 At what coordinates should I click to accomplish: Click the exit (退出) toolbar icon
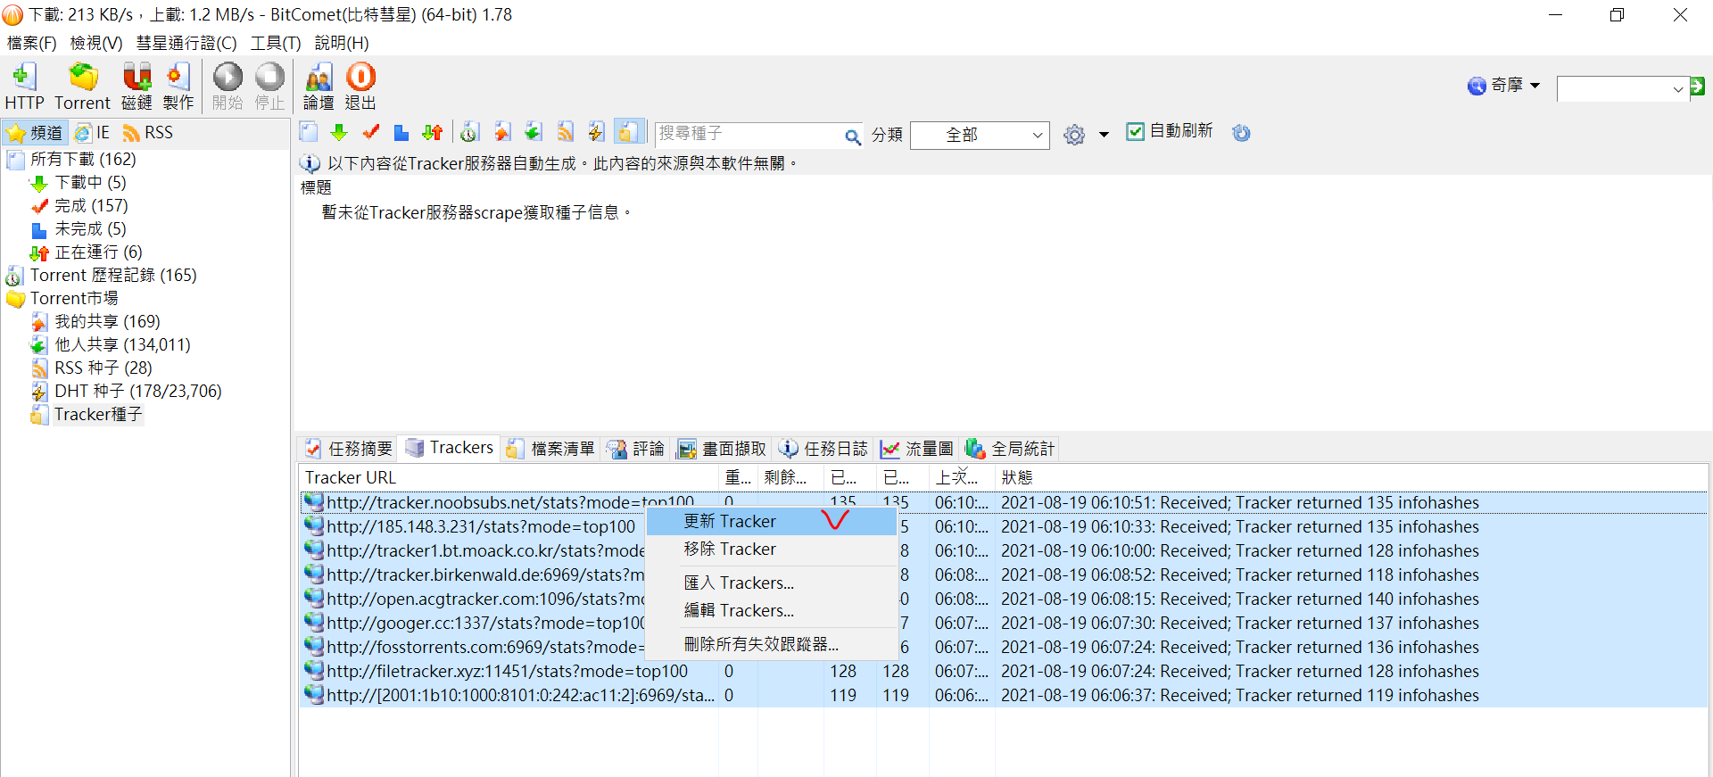point(360,87)
